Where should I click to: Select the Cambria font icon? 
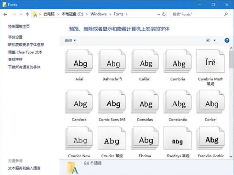pyautogui.click(x=178, y=61)
